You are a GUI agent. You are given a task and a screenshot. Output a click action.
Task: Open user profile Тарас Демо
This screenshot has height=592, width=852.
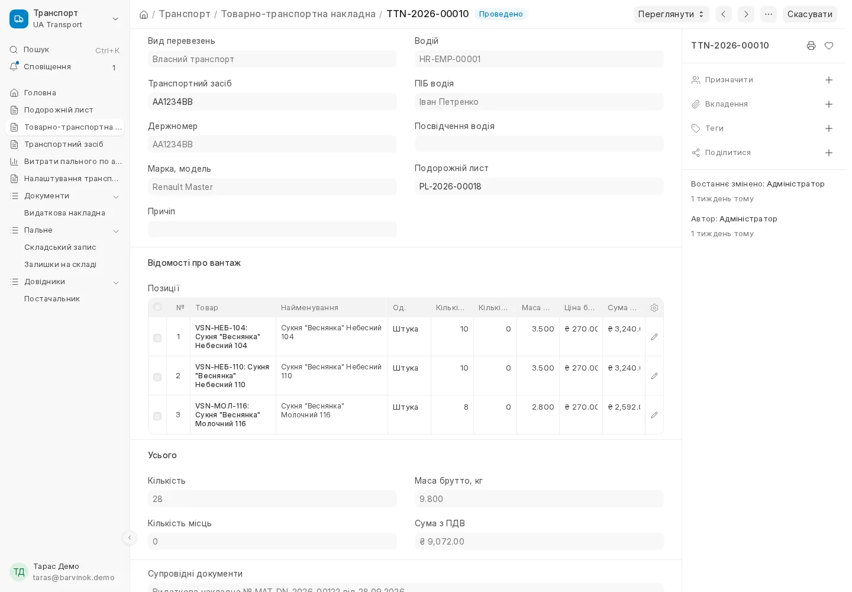(65, 572)
